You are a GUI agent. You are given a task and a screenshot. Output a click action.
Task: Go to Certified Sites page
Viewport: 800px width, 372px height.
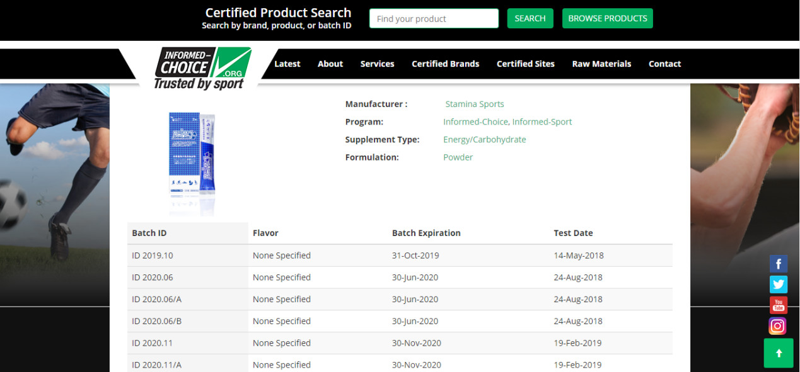(x=525, y=64)
